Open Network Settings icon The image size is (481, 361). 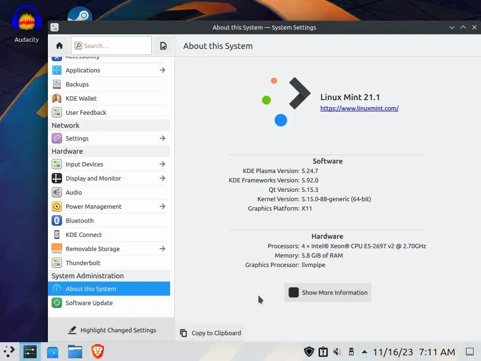[57, 138]
